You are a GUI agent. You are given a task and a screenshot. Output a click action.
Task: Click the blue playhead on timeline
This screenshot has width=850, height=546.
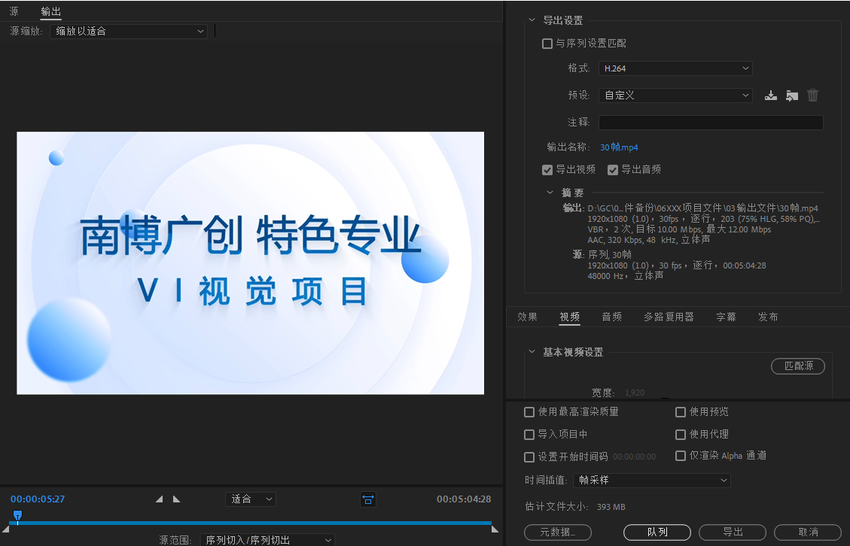click(17, 516)
